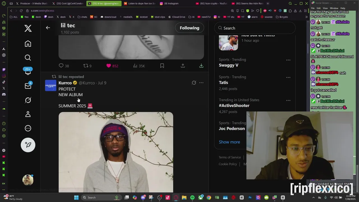The image size is (359, 202).
Task: Open the Swaggy V trending topic
Action: [x=229, y=65]
